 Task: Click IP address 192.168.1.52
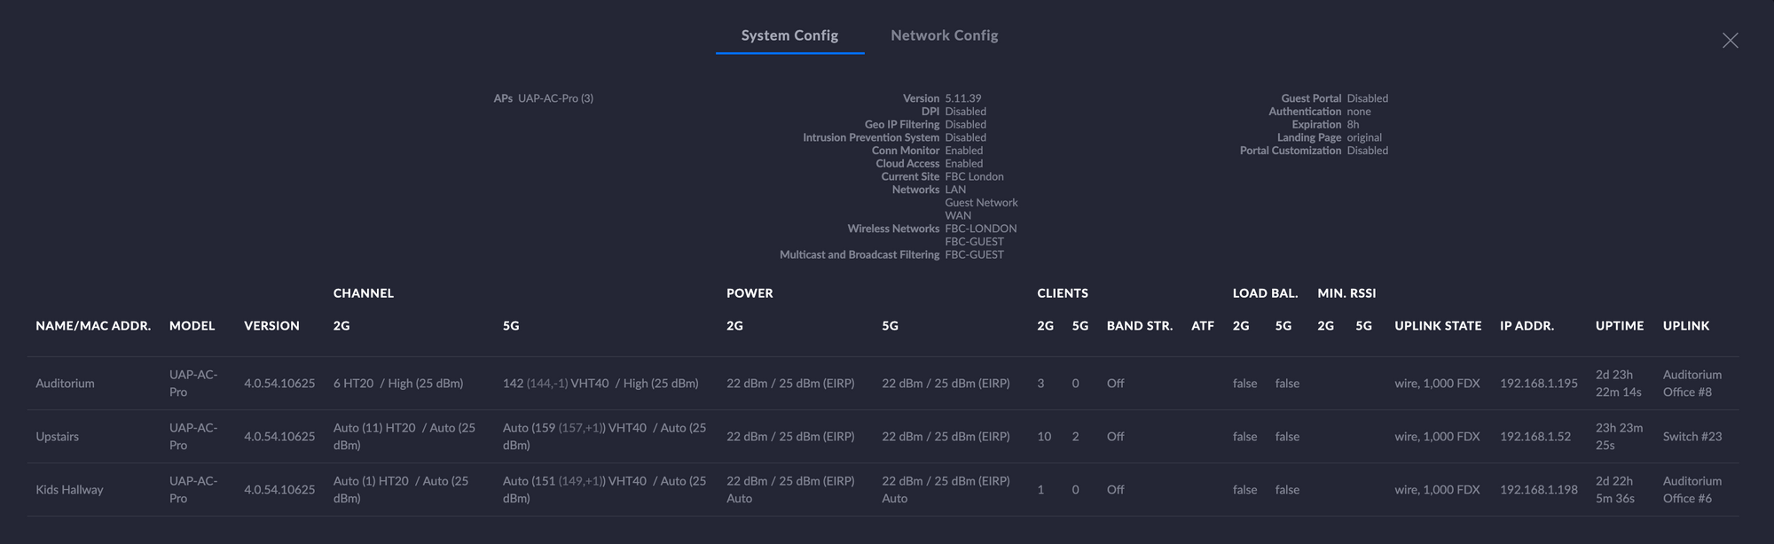[x=1535, y=437]
